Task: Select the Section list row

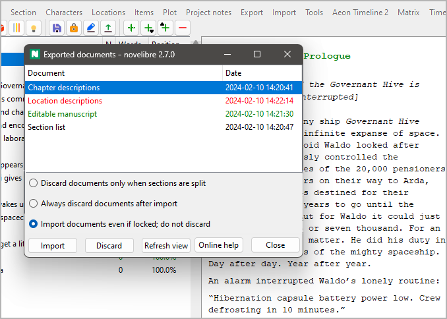Action: tap(164, 127)
